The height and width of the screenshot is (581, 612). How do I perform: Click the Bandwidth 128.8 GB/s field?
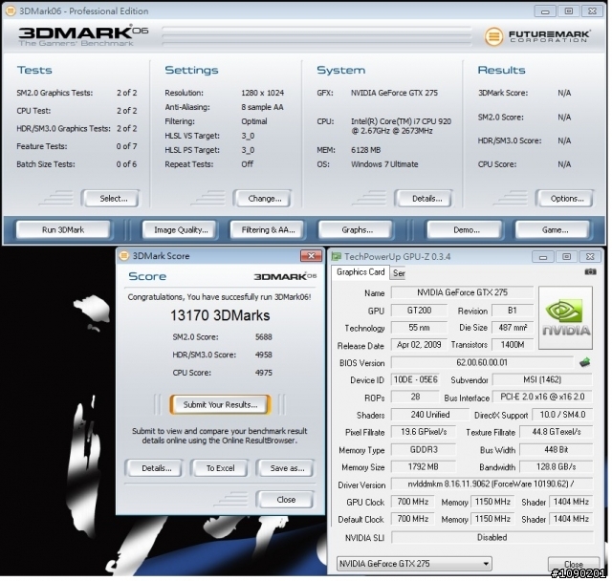coord(556,466)
